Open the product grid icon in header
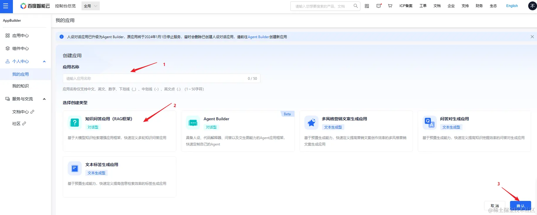Image resolution: width=537 pixels, height=215 pixels. 367,6
